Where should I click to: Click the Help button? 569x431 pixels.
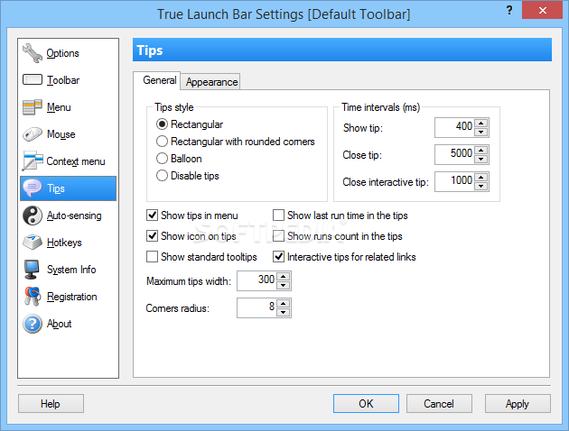[x=51, y=403]
